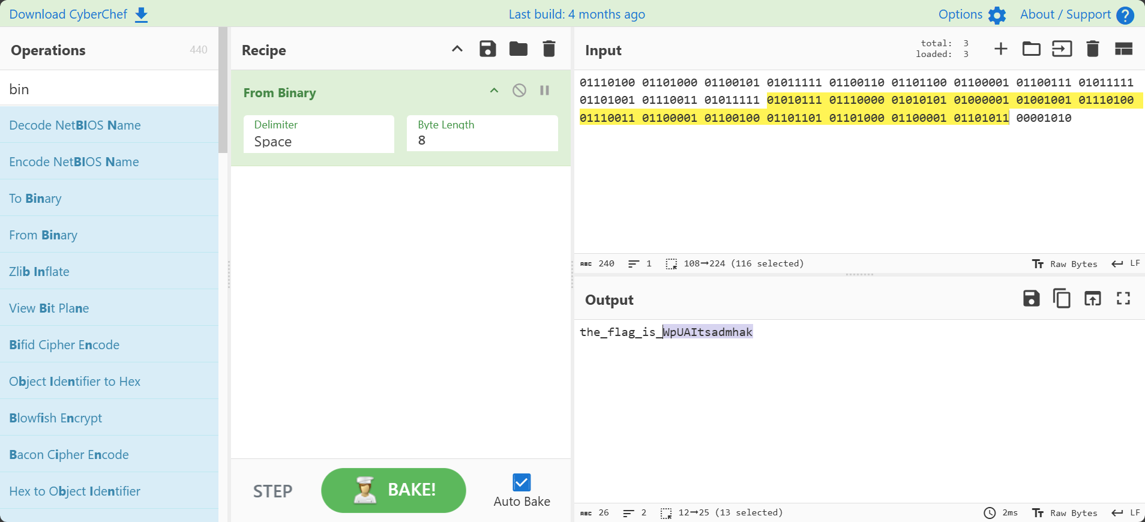Collapse the Recipe pane chevron
Screen dimensions: 1145x522
[457, 49]
